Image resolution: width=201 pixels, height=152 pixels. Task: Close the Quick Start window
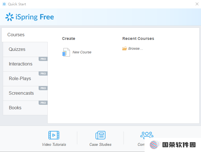coord(197,4)
